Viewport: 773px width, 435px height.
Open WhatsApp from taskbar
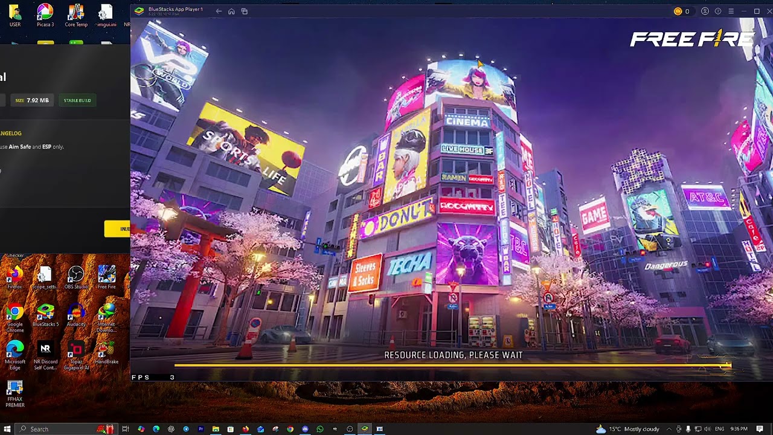tap(320, 429)
